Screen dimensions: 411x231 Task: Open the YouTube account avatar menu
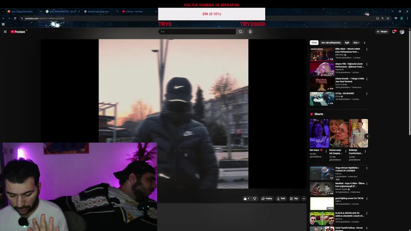pyautogui.click(x=402, y=31)
